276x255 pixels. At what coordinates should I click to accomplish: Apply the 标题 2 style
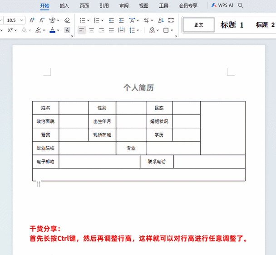(x=265, y=25)
